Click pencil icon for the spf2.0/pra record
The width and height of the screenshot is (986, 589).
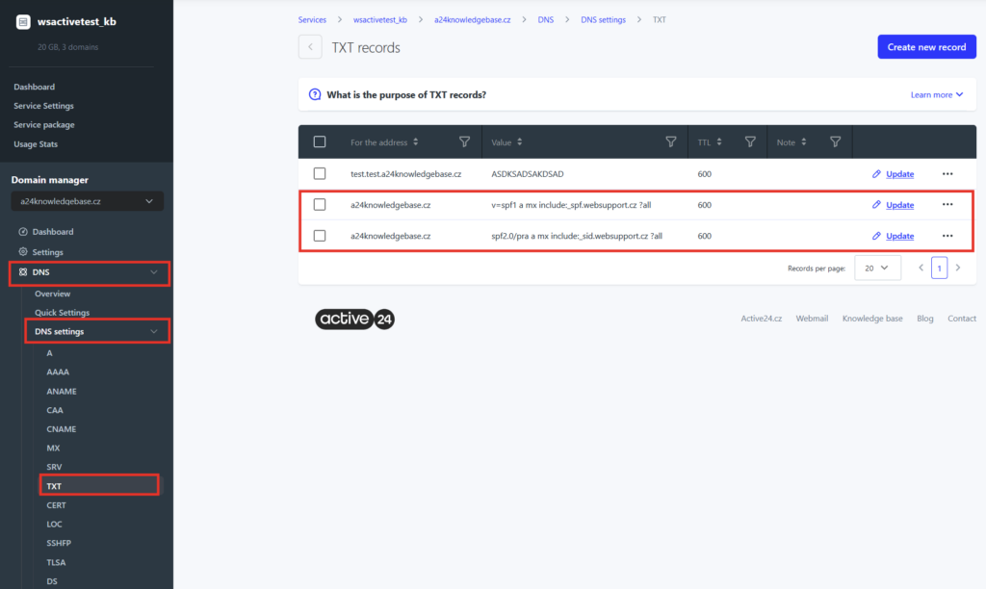tap(876, 236)
